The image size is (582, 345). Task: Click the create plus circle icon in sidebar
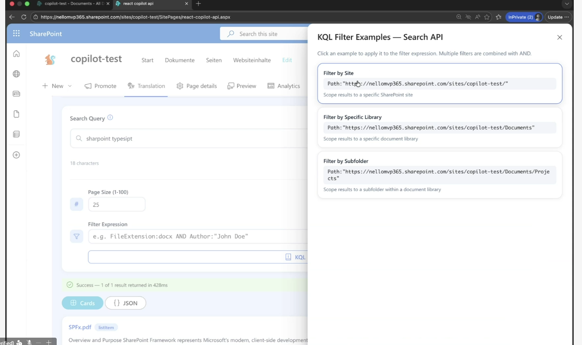point(16,155)
